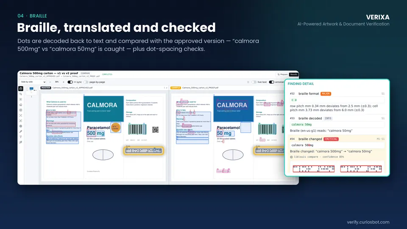
Task: Switch to the Prepare tab
Action: [x=282, y=75]
